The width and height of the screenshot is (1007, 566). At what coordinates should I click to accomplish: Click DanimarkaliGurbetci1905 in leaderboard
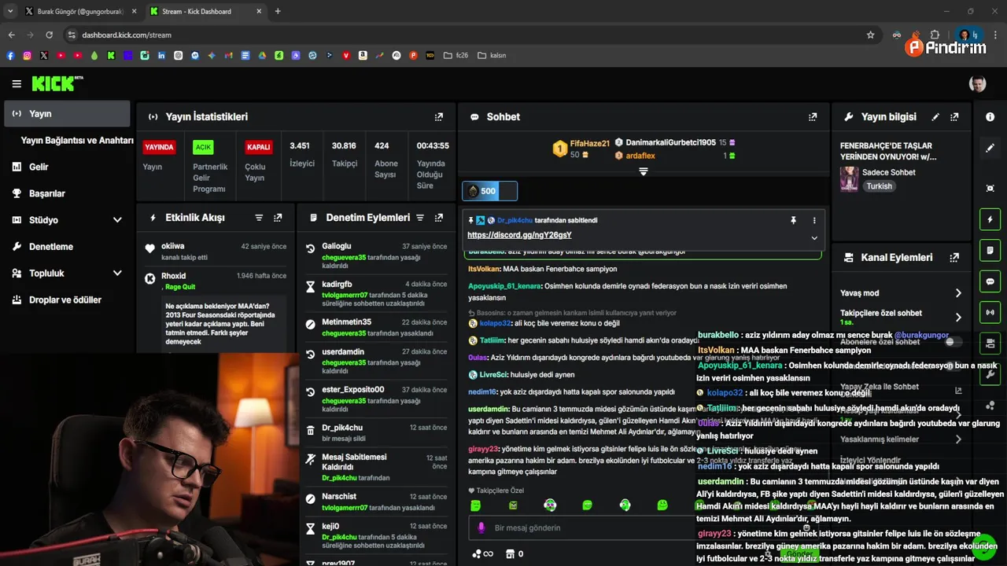(x=671, y=143)
